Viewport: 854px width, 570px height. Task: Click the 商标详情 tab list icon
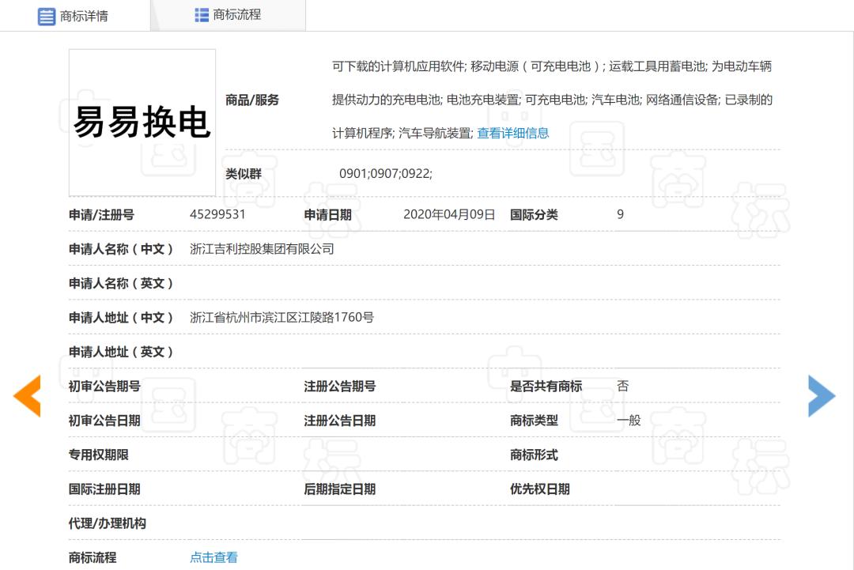pyautogui.click(x=47, y=17)
